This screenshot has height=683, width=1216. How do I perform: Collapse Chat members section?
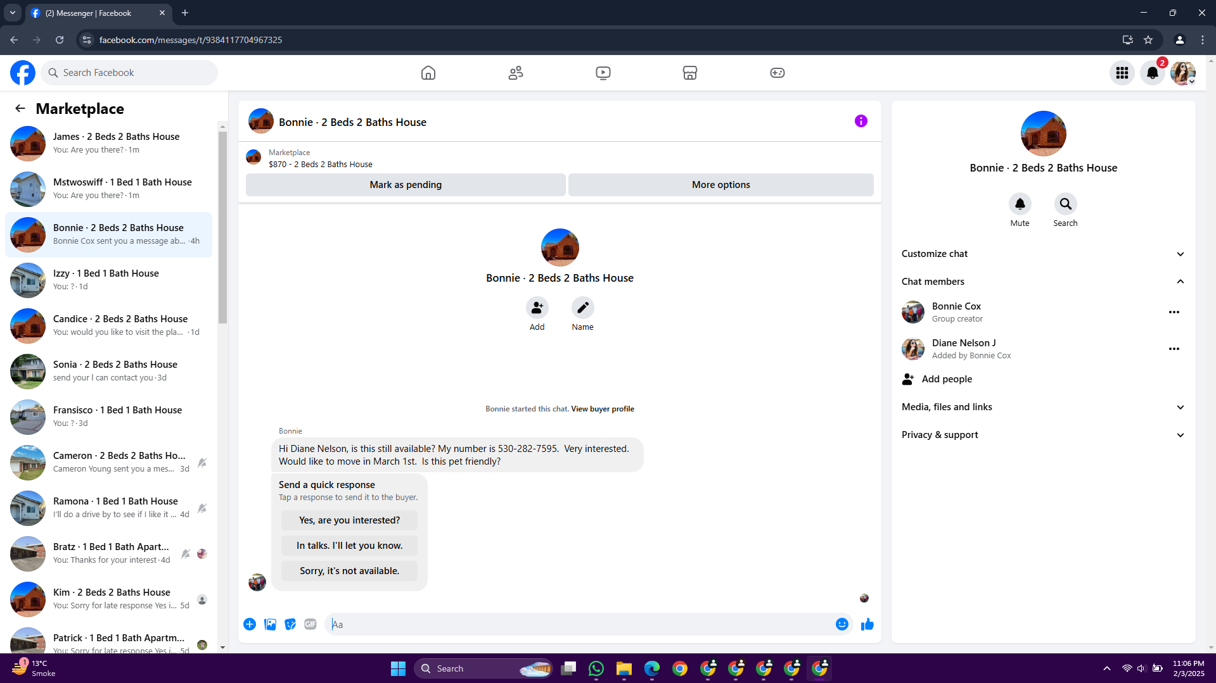tap(1043, 282)
